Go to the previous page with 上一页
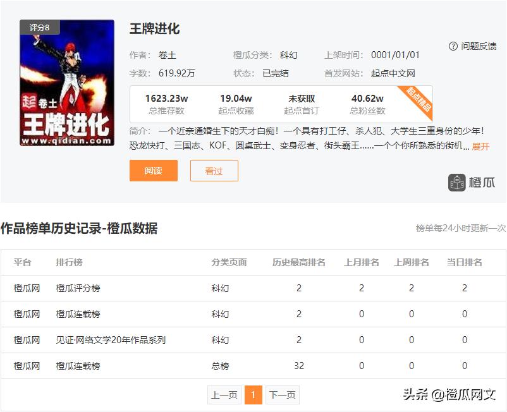 click(x=223, y=394)
